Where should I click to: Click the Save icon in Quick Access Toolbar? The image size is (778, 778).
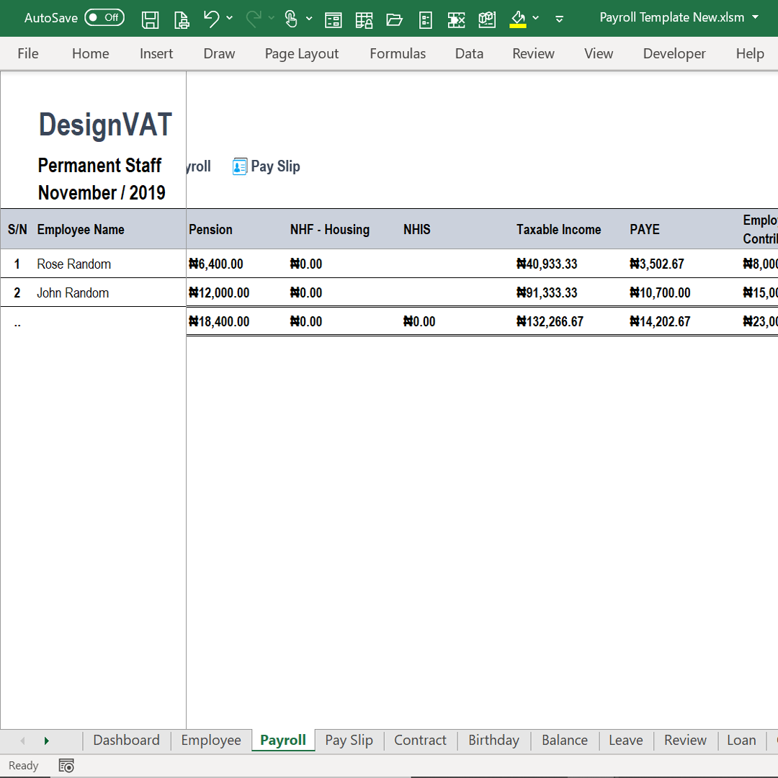click(151, 19)
